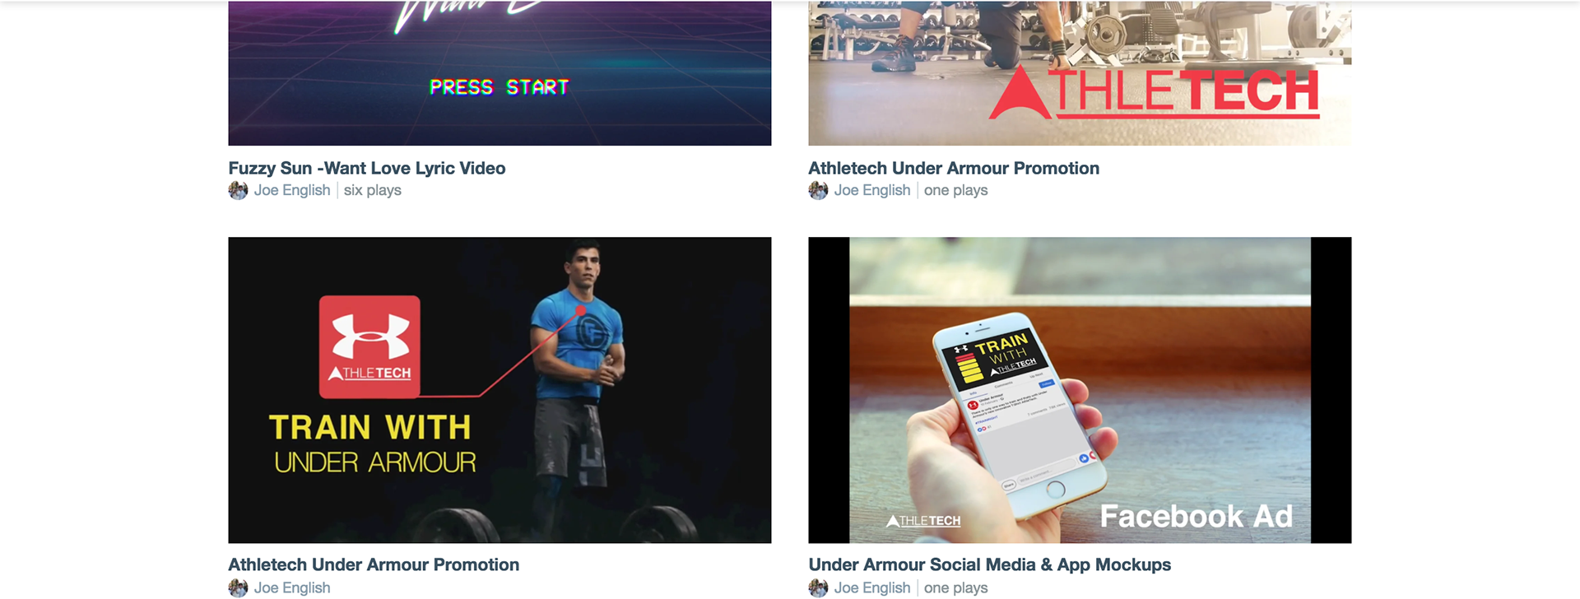Click one plays count under top-right Athletech video

pyautogui.click(x=955, y=190)
